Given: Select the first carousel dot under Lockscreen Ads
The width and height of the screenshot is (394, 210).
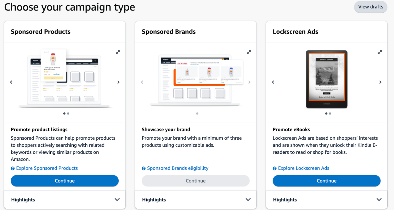Looking at the screenshot, I should [x=326, y=113].
